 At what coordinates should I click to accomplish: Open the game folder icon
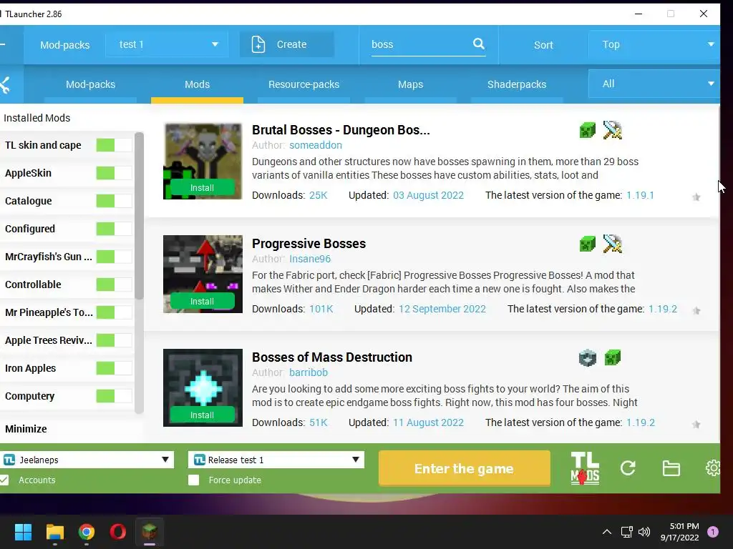click(x=671, y=468)
